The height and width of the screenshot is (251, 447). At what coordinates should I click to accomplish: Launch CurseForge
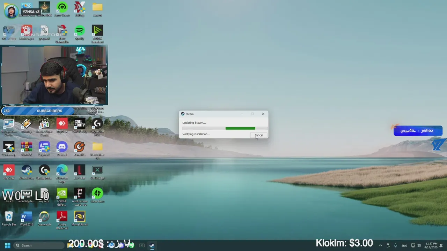click(x=9, y=149)
